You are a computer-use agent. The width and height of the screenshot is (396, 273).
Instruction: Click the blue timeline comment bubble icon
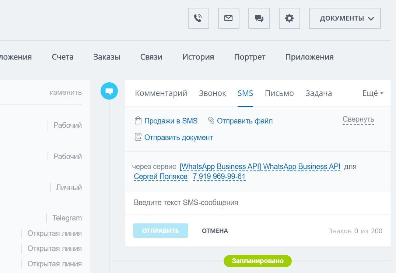click(109, 91)
